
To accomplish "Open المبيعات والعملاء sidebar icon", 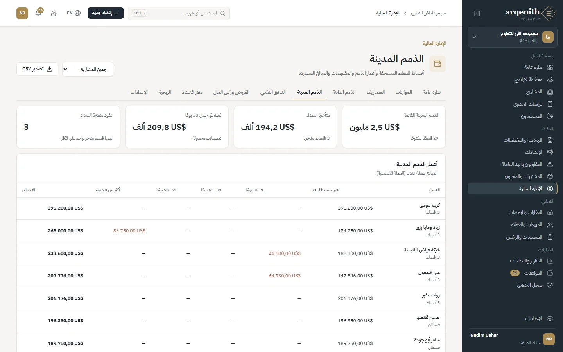I will 550,224.
